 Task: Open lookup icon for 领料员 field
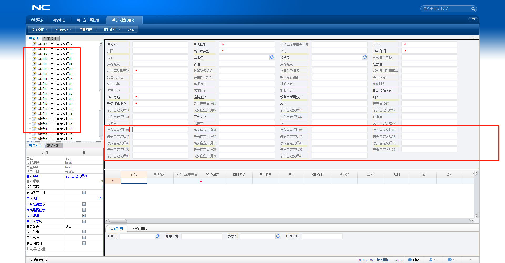[x=365, y=57]
